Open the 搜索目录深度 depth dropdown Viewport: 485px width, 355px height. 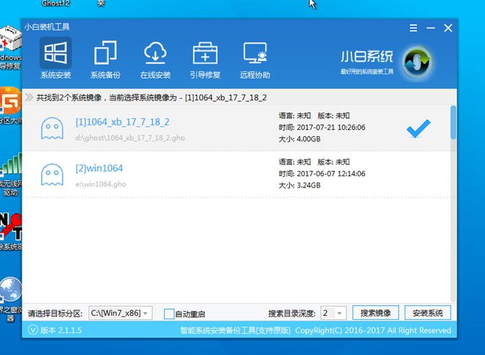pyautogui.click(x=340, y=313)
